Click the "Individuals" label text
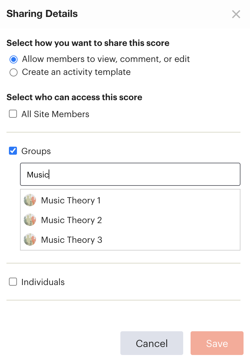The height and width of the screenshot is (363, 250). pyautogui.click(x=43, y=282)
